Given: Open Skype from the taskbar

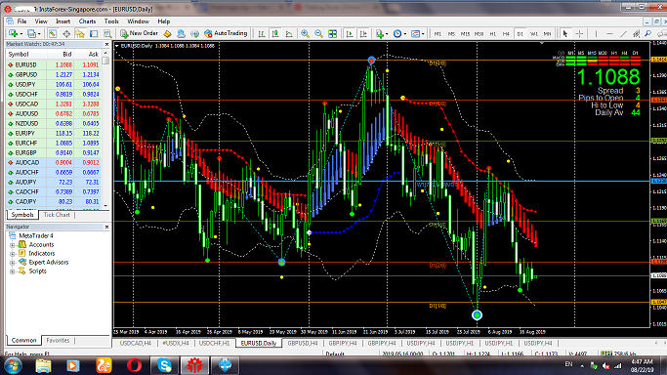Looking at the screenshot, I should point(164,365).
